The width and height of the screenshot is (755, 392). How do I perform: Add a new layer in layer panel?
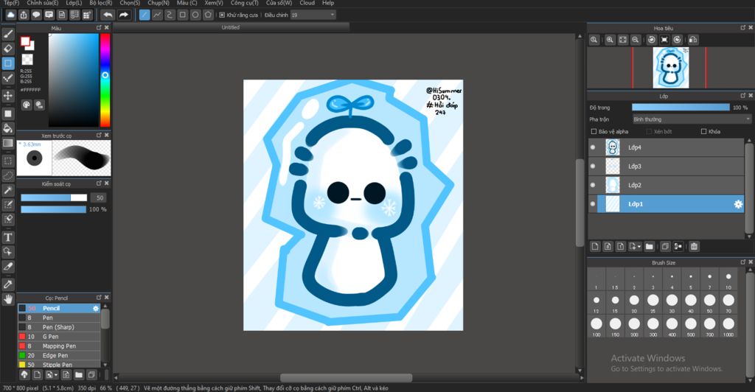[595, 246]
